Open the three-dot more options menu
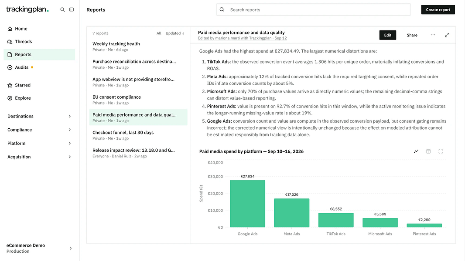The width and height of the screenshot is (465, 261). pos(433,35)
